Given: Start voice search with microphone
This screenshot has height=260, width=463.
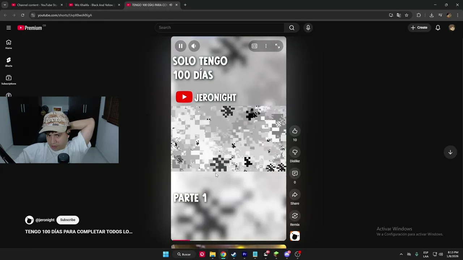Looking at the screenshot, I should point(308,27).
